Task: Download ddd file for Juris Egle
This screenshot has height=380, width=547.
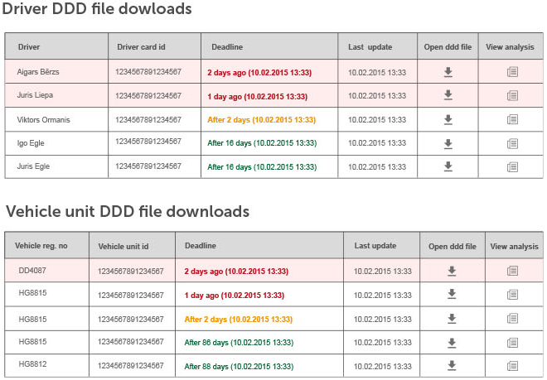Action: point(448,166)
